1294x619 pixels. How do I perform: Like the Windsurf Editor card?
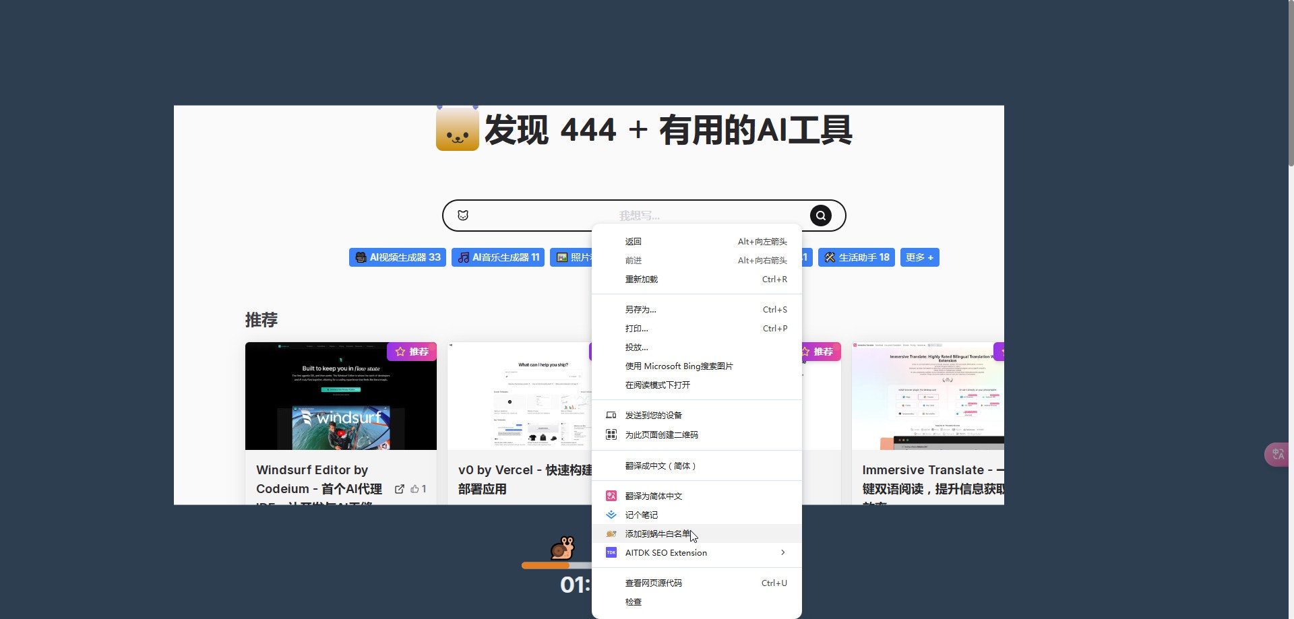click(x=419, y=489)
